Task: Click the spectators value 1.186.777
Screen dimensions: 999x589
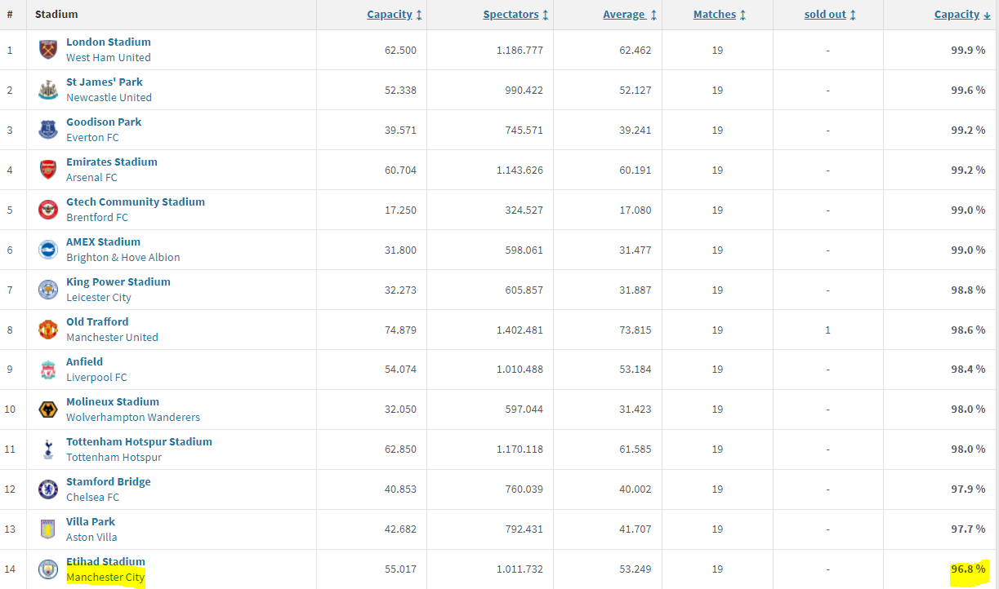Action: (x=520, y=51)
